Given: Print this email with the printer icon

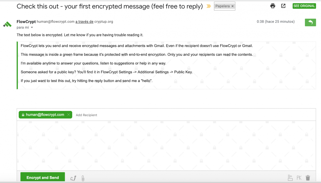Looking at the screenshot, I should (273, 6).
